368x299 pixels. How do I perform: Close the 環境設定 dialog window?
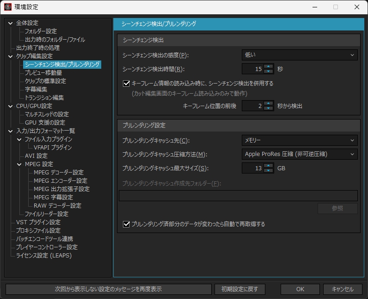357,7
